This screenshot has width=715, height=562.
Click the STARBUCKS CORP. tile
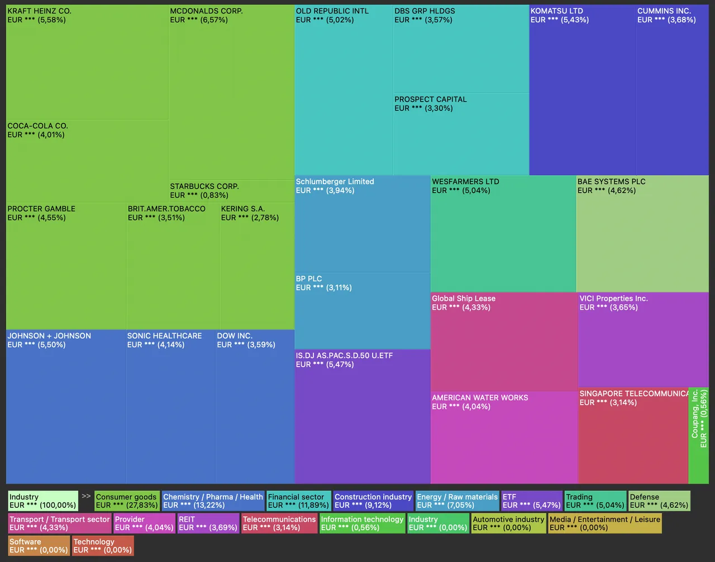point(231,191)
